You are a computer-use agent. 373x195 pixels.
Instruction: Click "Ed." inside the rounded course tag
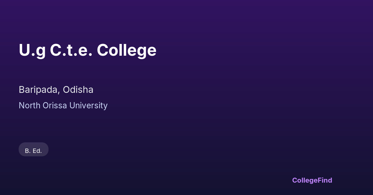point(37,151)
